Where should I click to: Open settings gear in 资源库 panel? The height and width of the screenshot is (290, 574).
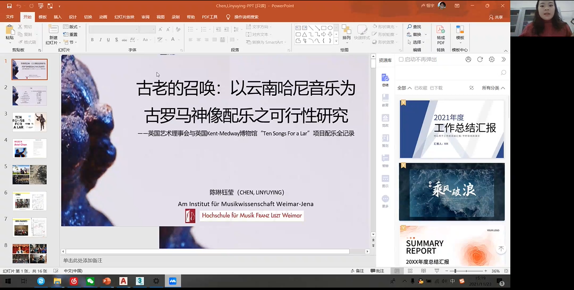[492, 59]
